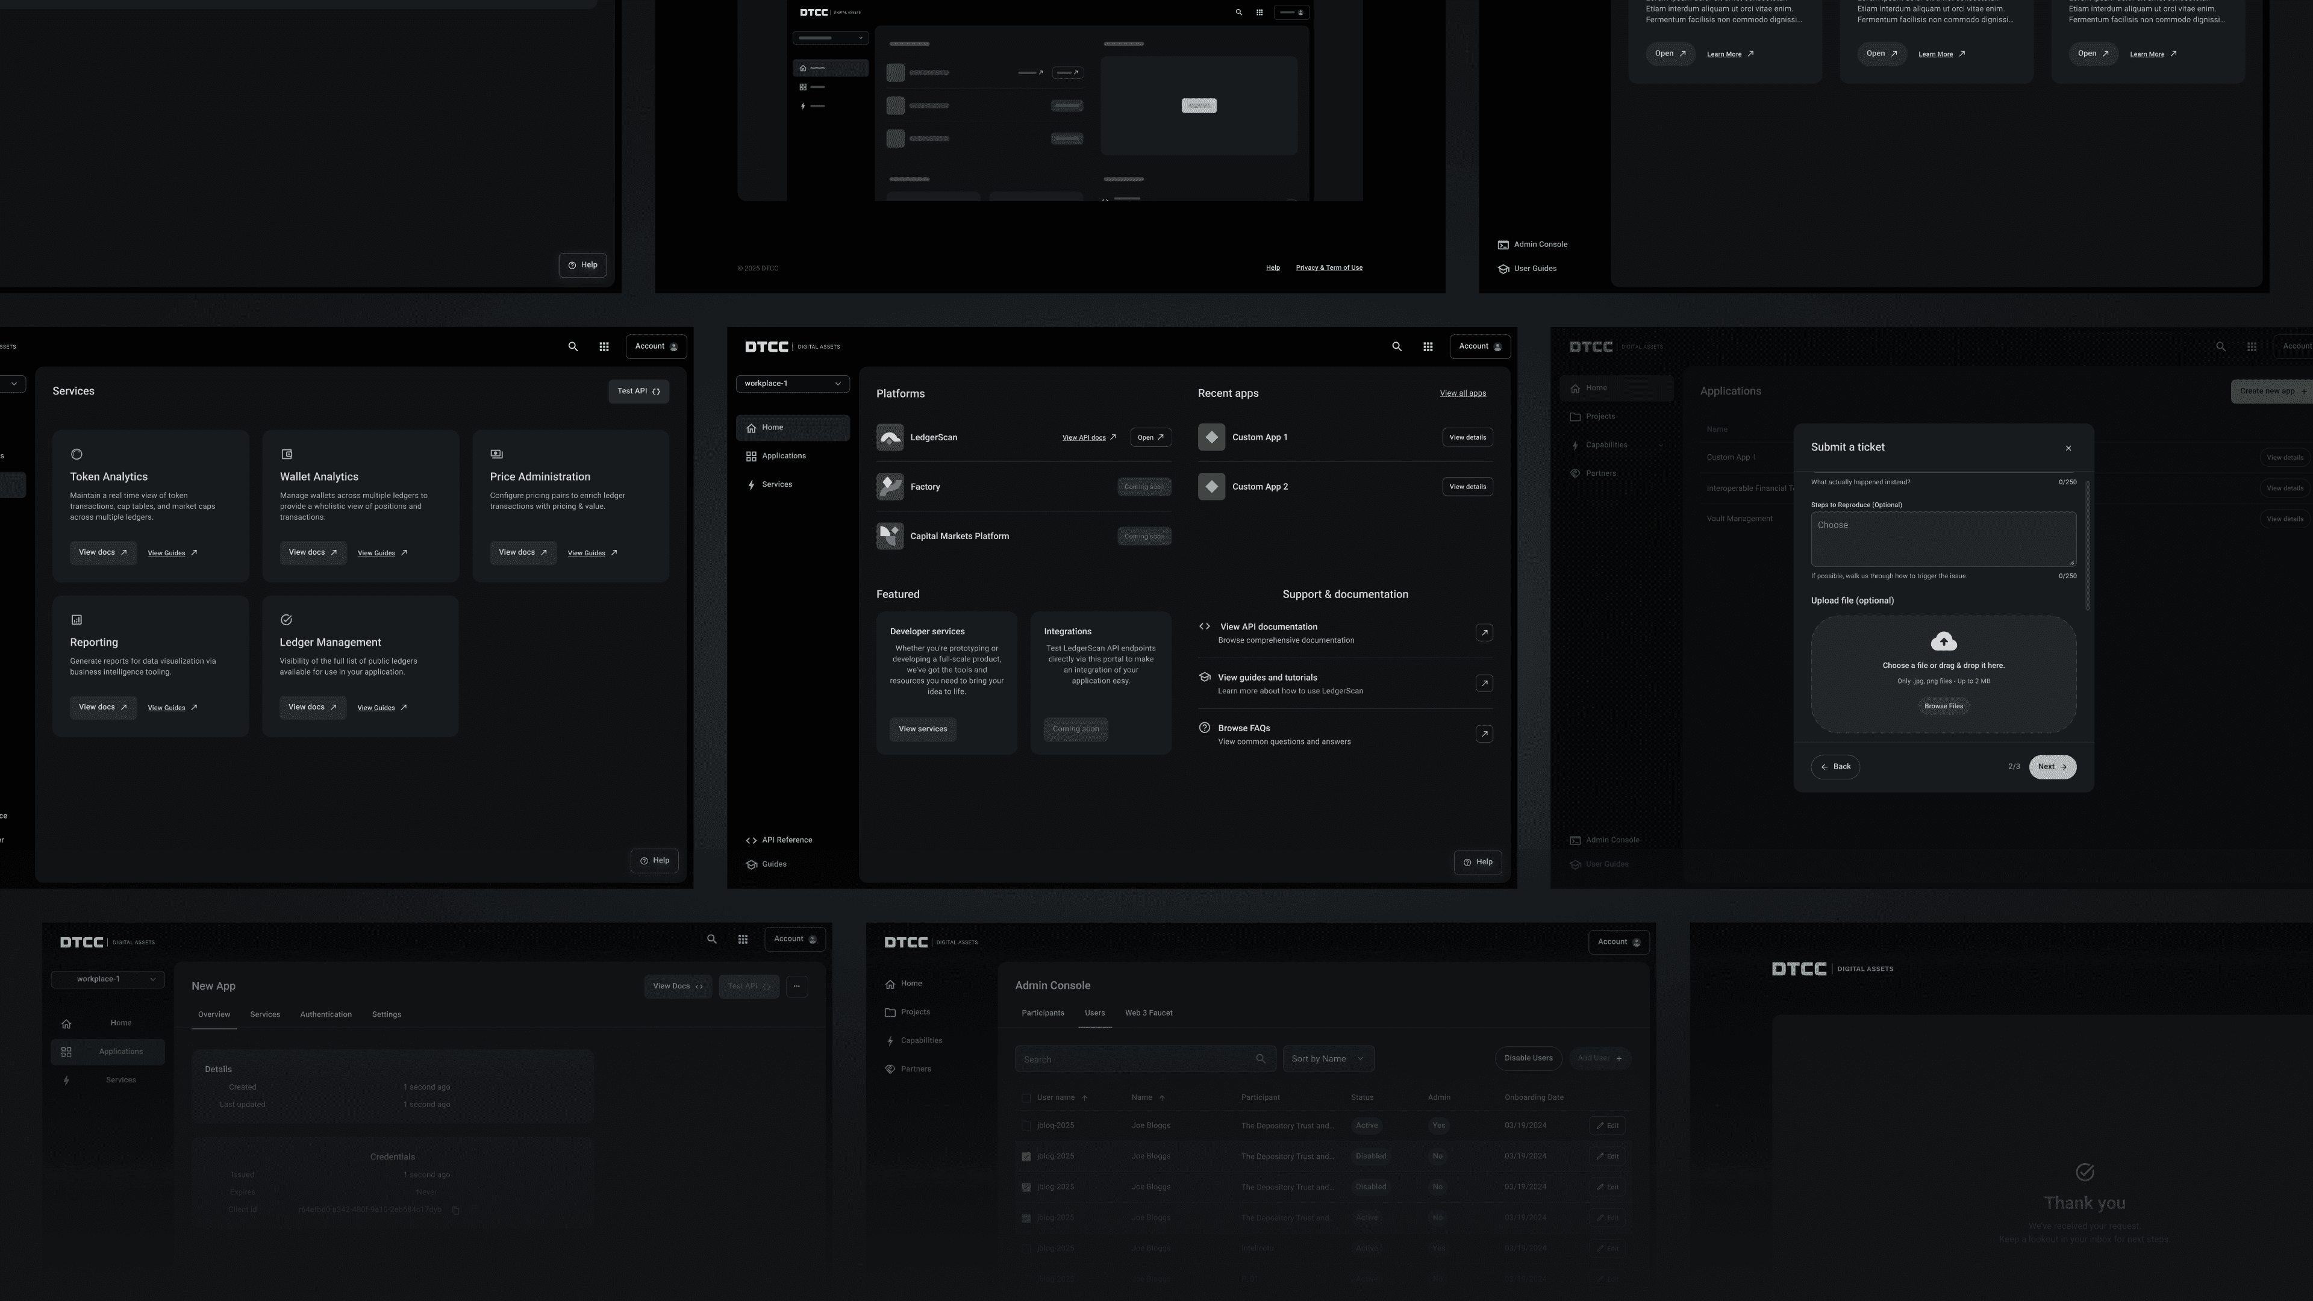
Task: Check the first jblog-2025 row checkbox
Action: (x=1026, y=1126)
